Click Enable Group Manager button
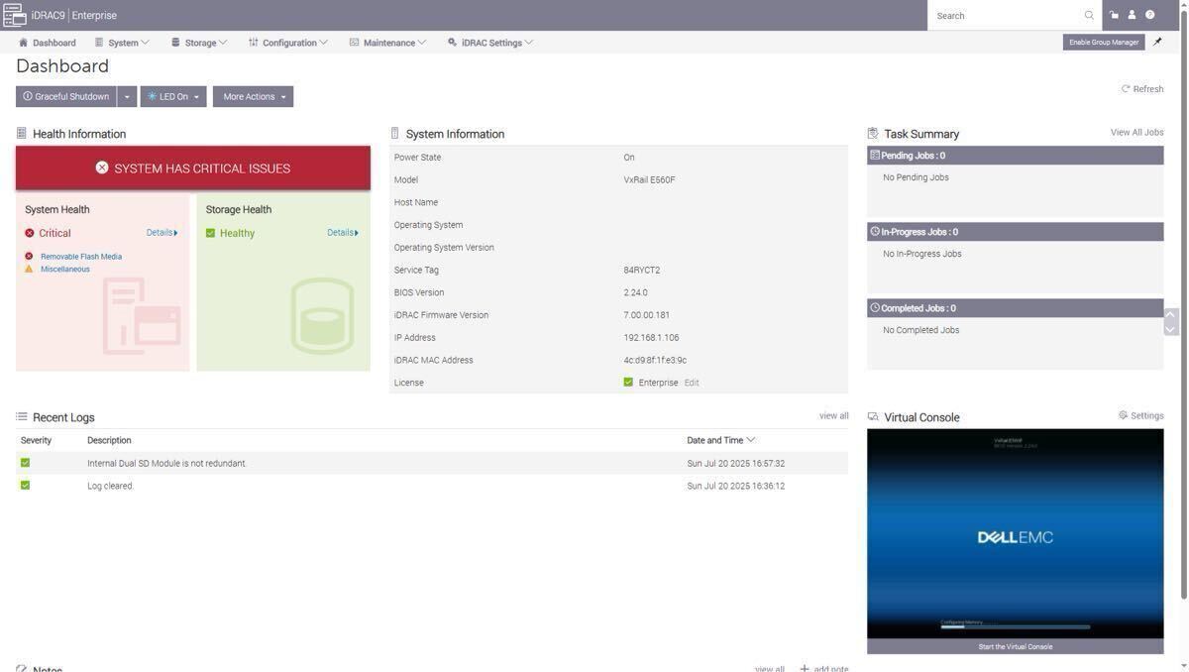This screenshot has height=672, width=1189. [x=1104, y=42]
